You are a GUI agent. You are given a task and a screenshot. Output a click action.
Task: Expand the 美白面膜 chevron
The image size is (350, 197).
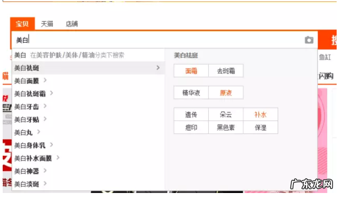coord(45,80)
